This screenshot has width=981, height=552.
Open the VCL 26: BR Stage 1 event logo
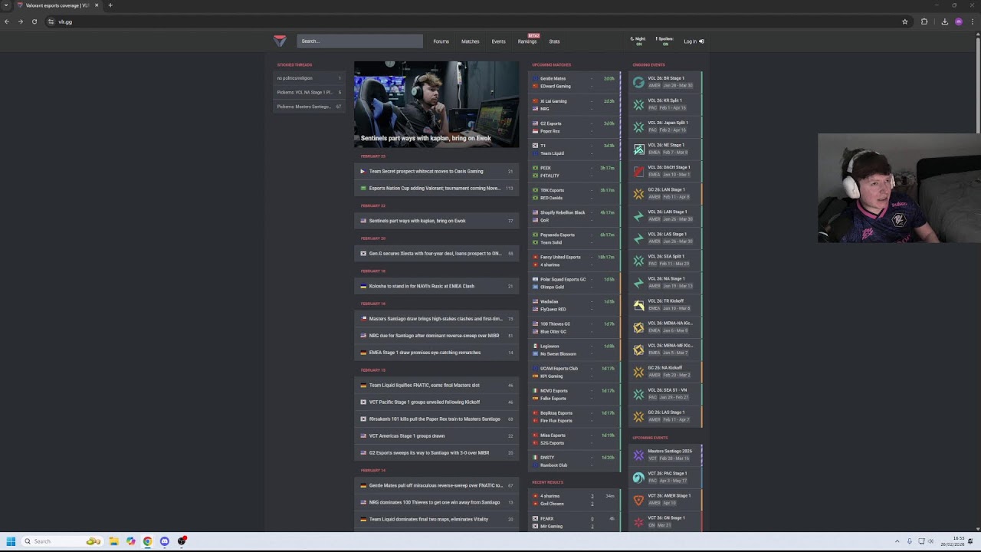click(638, 82)
